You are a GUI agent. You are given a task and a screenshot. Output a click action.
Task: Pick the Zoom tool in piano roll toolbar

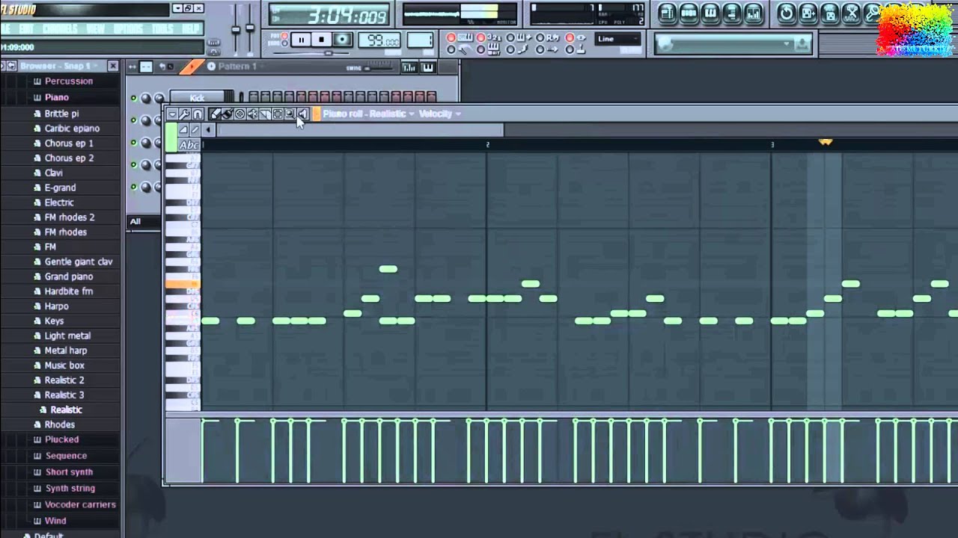click(x=290, y=114)
